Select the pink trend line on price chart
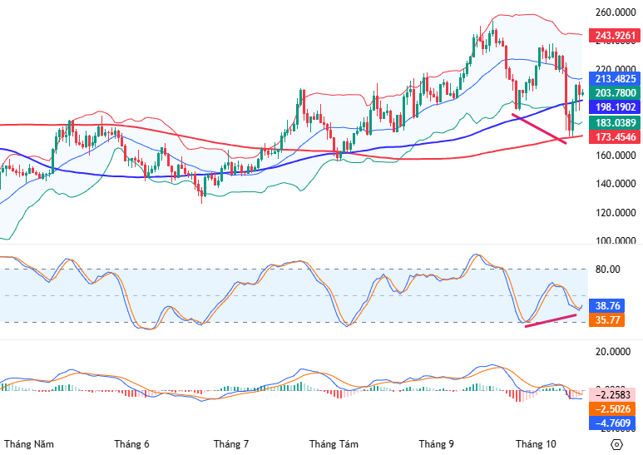Screen dimensions: 643x455 pyautogui.click(x=541, y=129)
